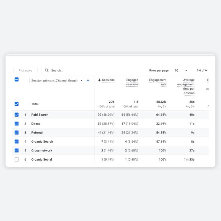This screenshot has height=221, width=221.
Task: Click the 7 (3.41%) sessions cell
Action: [x=108, y=141]
